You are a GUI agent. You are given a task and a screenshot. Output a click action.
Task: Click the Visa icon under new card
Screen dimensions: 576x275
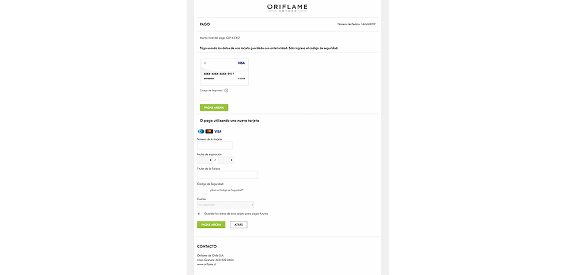[x=218, y=131]
